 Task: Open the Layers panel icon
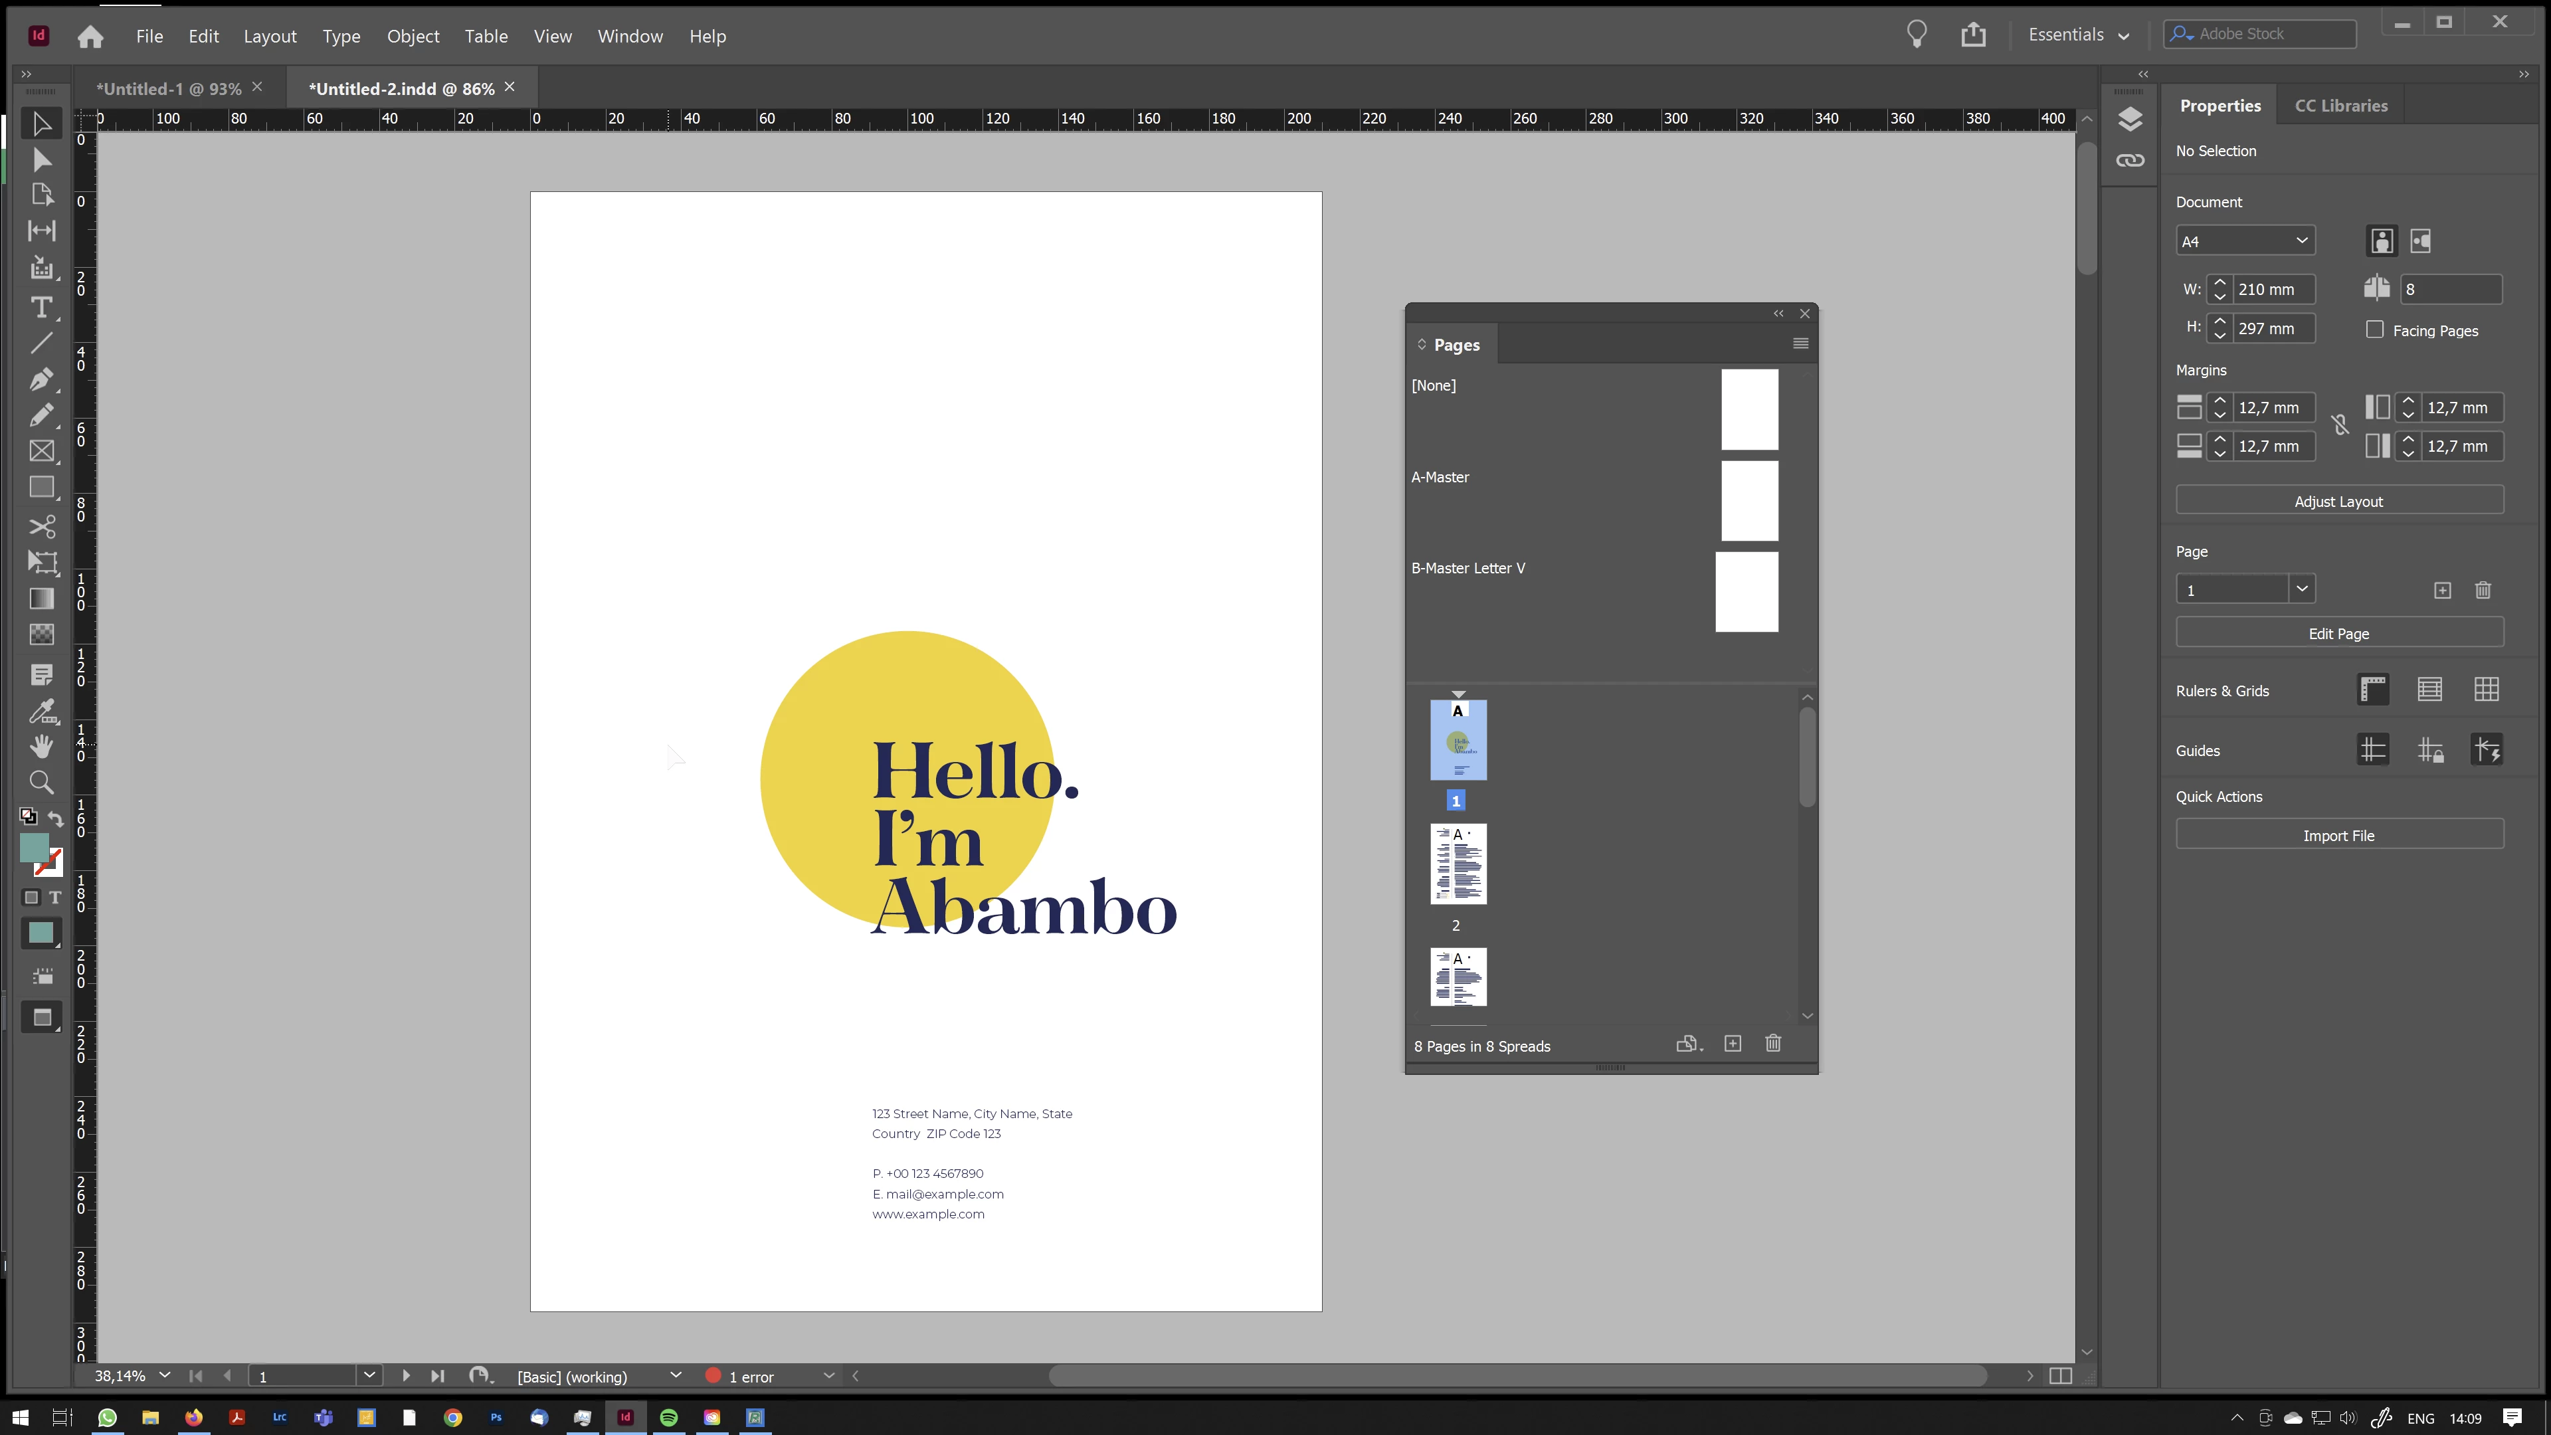pyautogui.click(x=2130, y=120)
